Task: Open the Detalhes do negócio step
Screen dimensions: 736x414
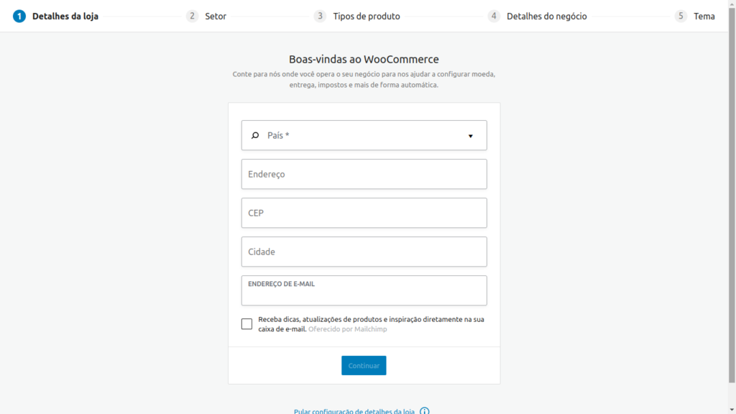Action: [546, 15]
